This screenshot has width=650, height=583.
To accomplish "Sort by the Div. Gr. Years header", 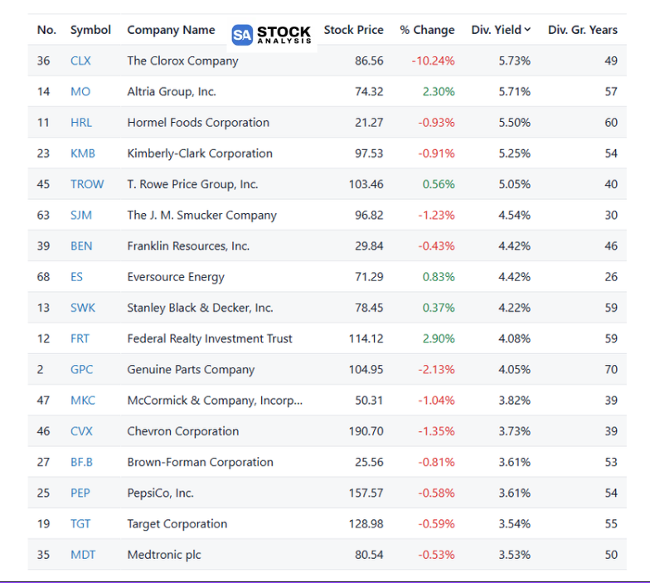I will click(x=582, y=30).
